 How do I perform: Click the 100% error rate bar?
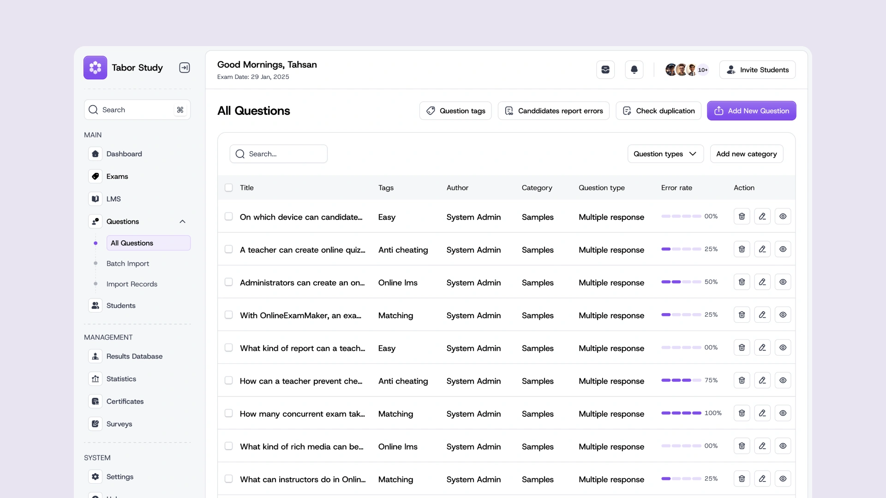coord(681,413)
